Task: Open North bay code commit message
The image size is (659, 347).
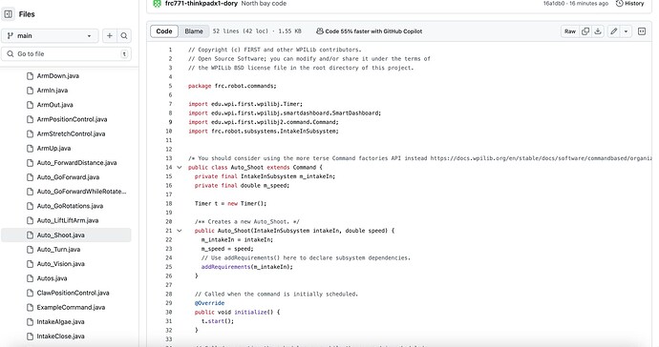Action: point(264,4)
